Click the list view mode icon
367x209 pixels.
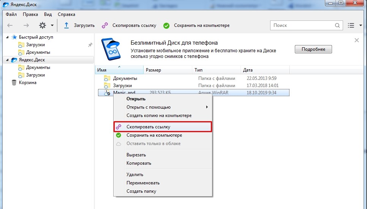click(x=351, y=25)
